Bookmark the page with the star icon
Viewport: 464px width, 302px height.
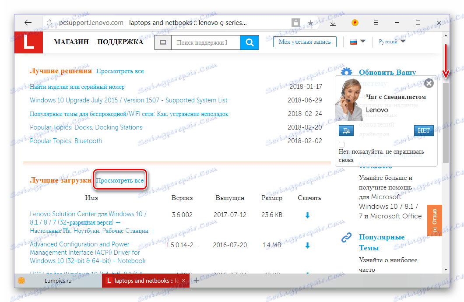pos(310,23)
